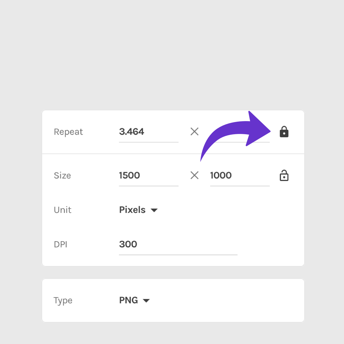Click the X separator between Size dimensions
The height and width of the screenshot is (344, 344).
coord(194,175)
